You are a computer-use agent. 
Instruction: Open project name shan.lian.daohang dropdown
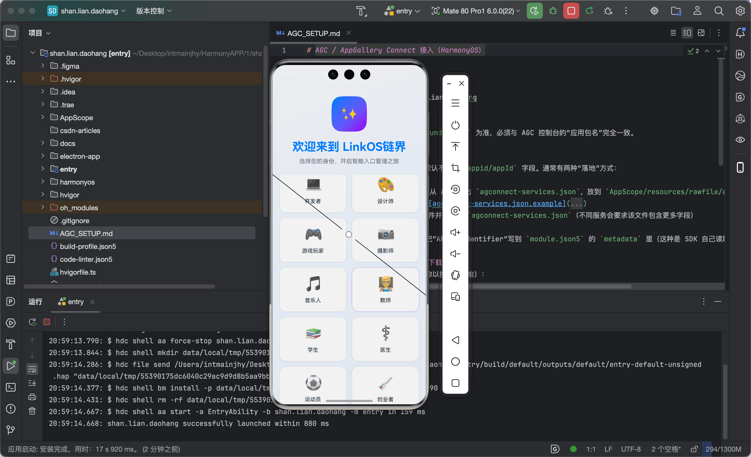tap(87, 11)
